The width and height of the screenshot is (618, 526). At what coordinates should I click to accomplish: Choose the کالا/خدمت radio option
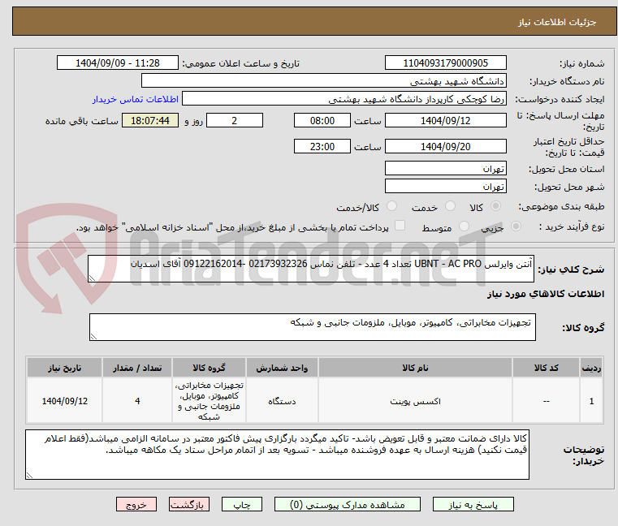tap(392, 207)
